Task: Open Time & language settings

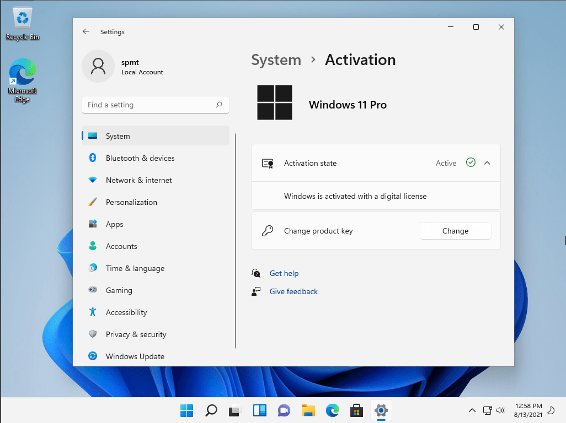Action: [156, 268]
